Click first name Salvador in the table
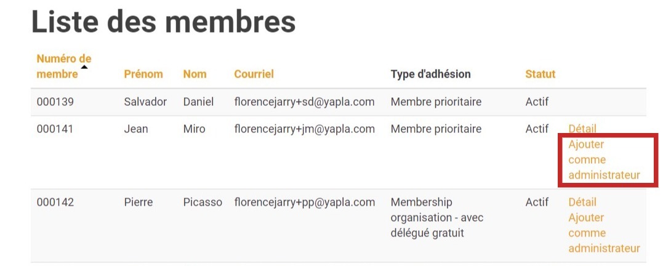 [145, 102]
